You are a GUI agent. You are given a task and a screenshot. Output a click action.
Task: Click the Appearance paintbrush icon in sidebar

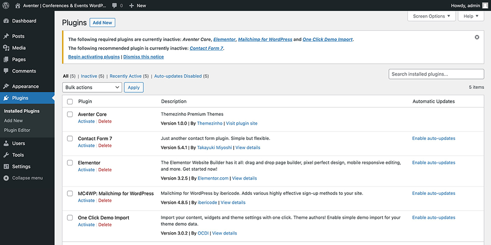(x=6, y=86)
